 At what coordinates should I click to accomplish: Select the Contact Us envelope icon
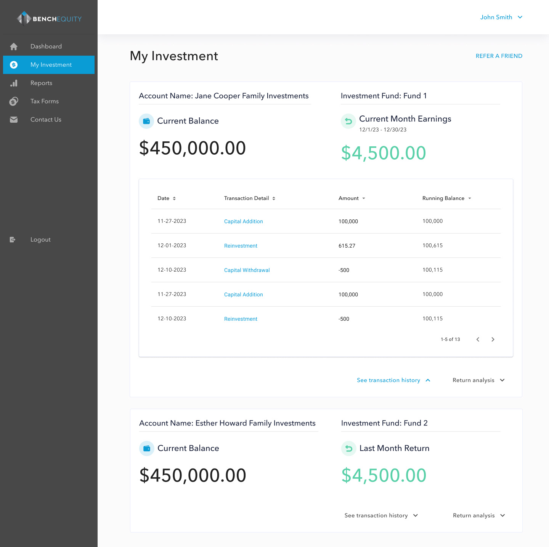pos(13,119)
